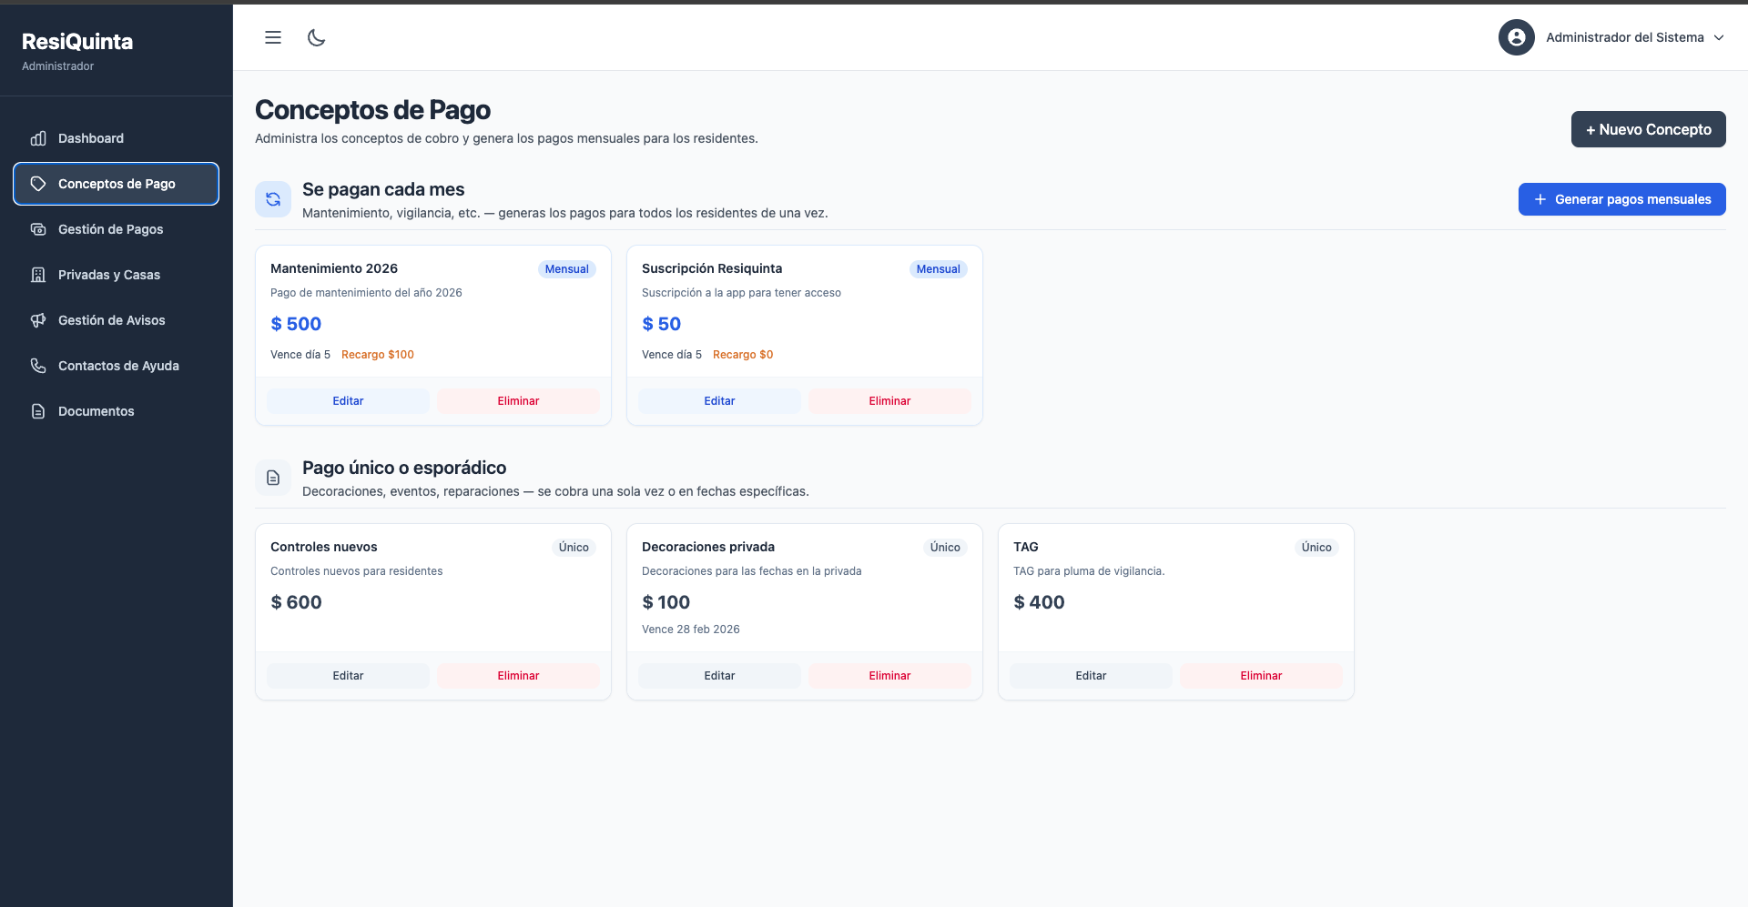Click the Conceptos de Pago tag icon
The image size is (1748, 907).
pyautogui.click(x=38, y=184)
